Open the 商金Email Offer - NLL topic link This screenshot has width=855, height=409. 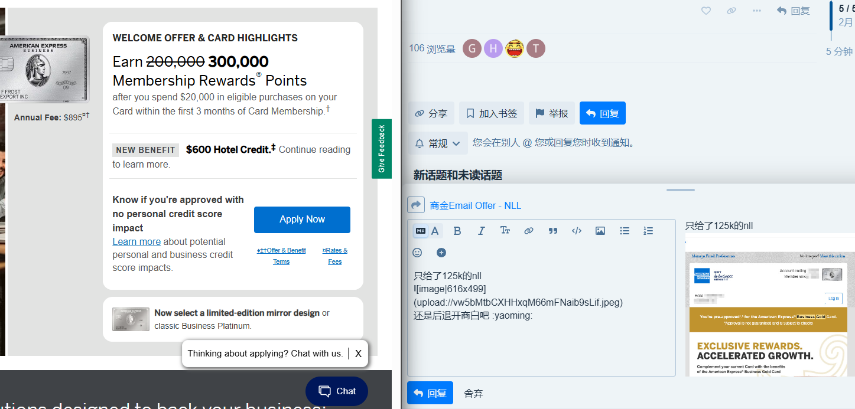tap(475, 205)
